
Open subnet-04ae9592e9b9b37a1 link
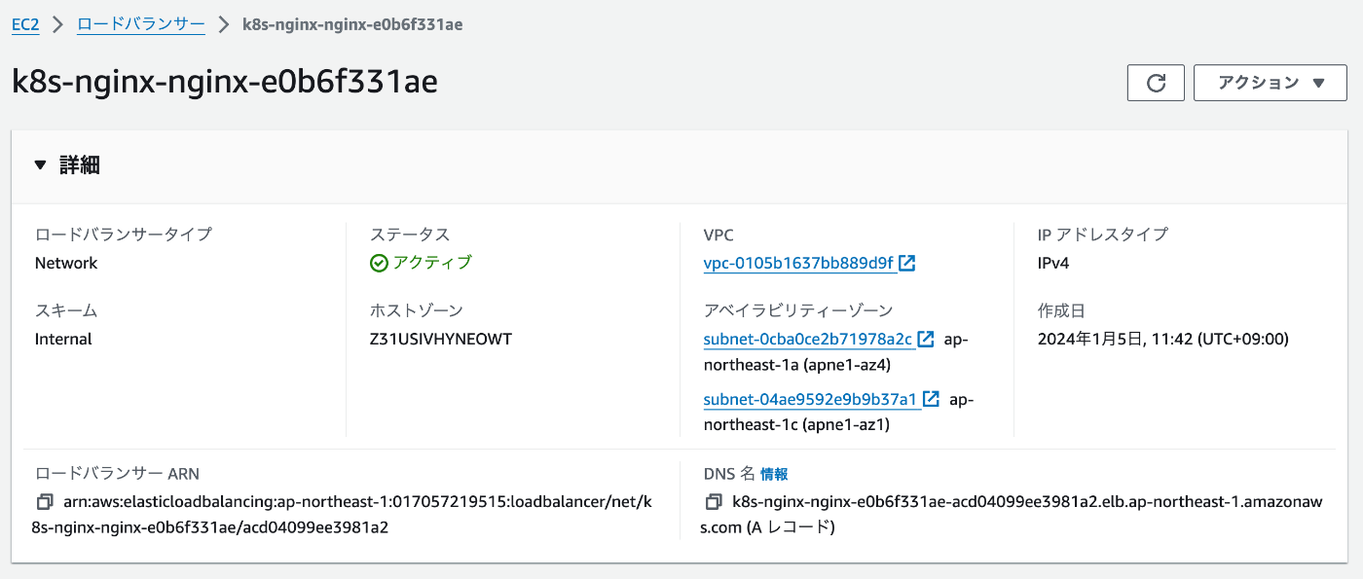pyautogui.click(x=810, y=399)
